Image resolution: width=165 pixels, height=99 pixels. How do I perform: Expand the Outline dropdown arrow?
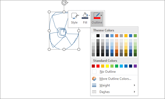101,15
